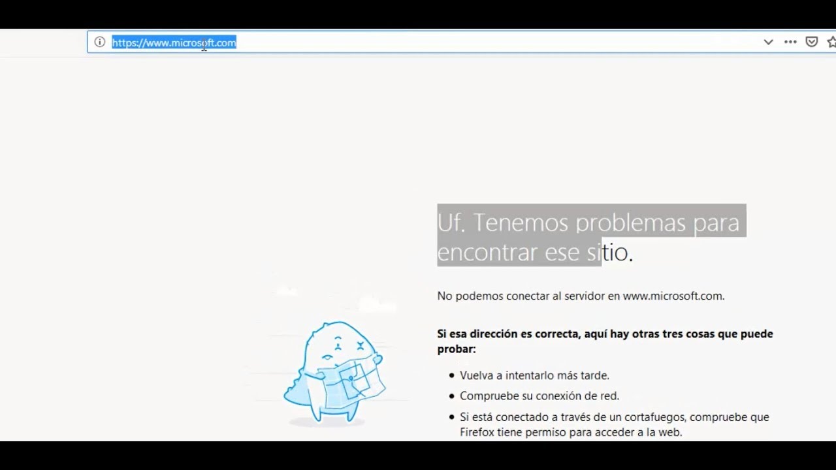Click 'Compruebe su conexión de red.' bullet
Image resolution: width=836 pixels, height=470 pixels.
[539, 396]
